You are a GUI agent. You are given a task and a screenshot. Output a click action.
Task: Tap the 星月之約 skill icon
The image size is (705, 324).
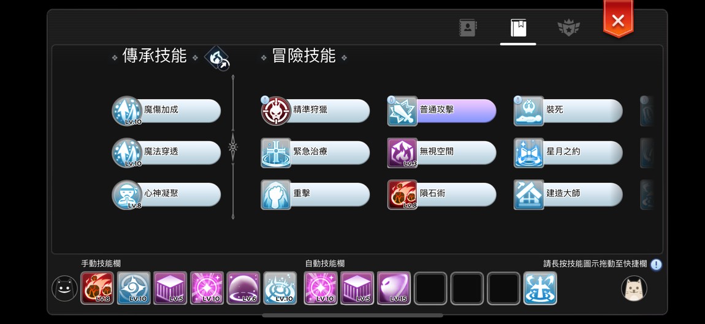[x=528, y=153]
